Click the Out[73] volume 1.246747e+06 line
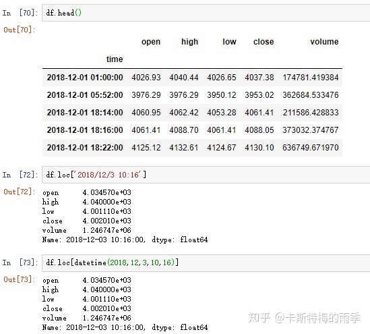 (87, 318)
